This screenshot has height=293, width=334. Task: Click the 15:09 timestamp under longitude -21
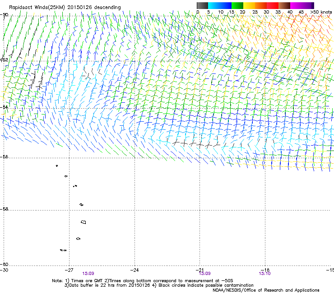pos(205,274)
